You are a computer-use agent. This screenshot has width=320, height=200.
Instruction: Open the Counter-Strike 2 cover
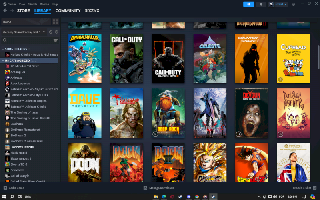pyautogui.click(x=252, y=58)
